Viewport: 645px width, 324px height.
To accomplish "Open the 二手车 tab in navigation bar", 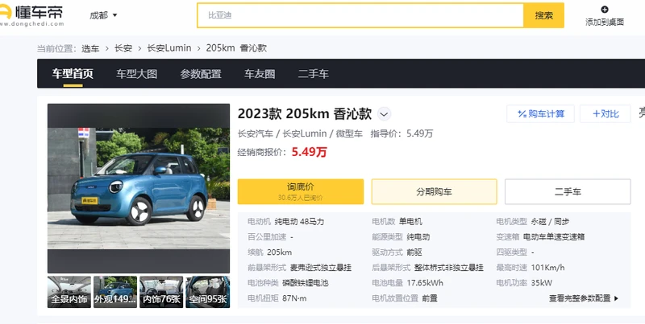I will pyautogui.click(x=314, y=74).
